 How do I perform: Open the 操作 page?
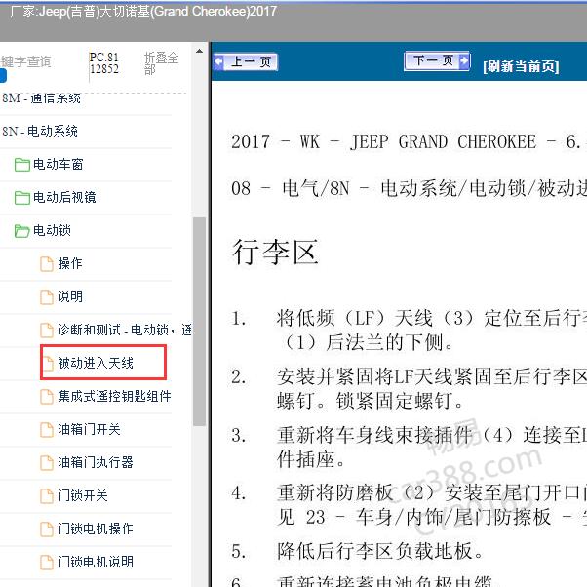coord(70,263)
